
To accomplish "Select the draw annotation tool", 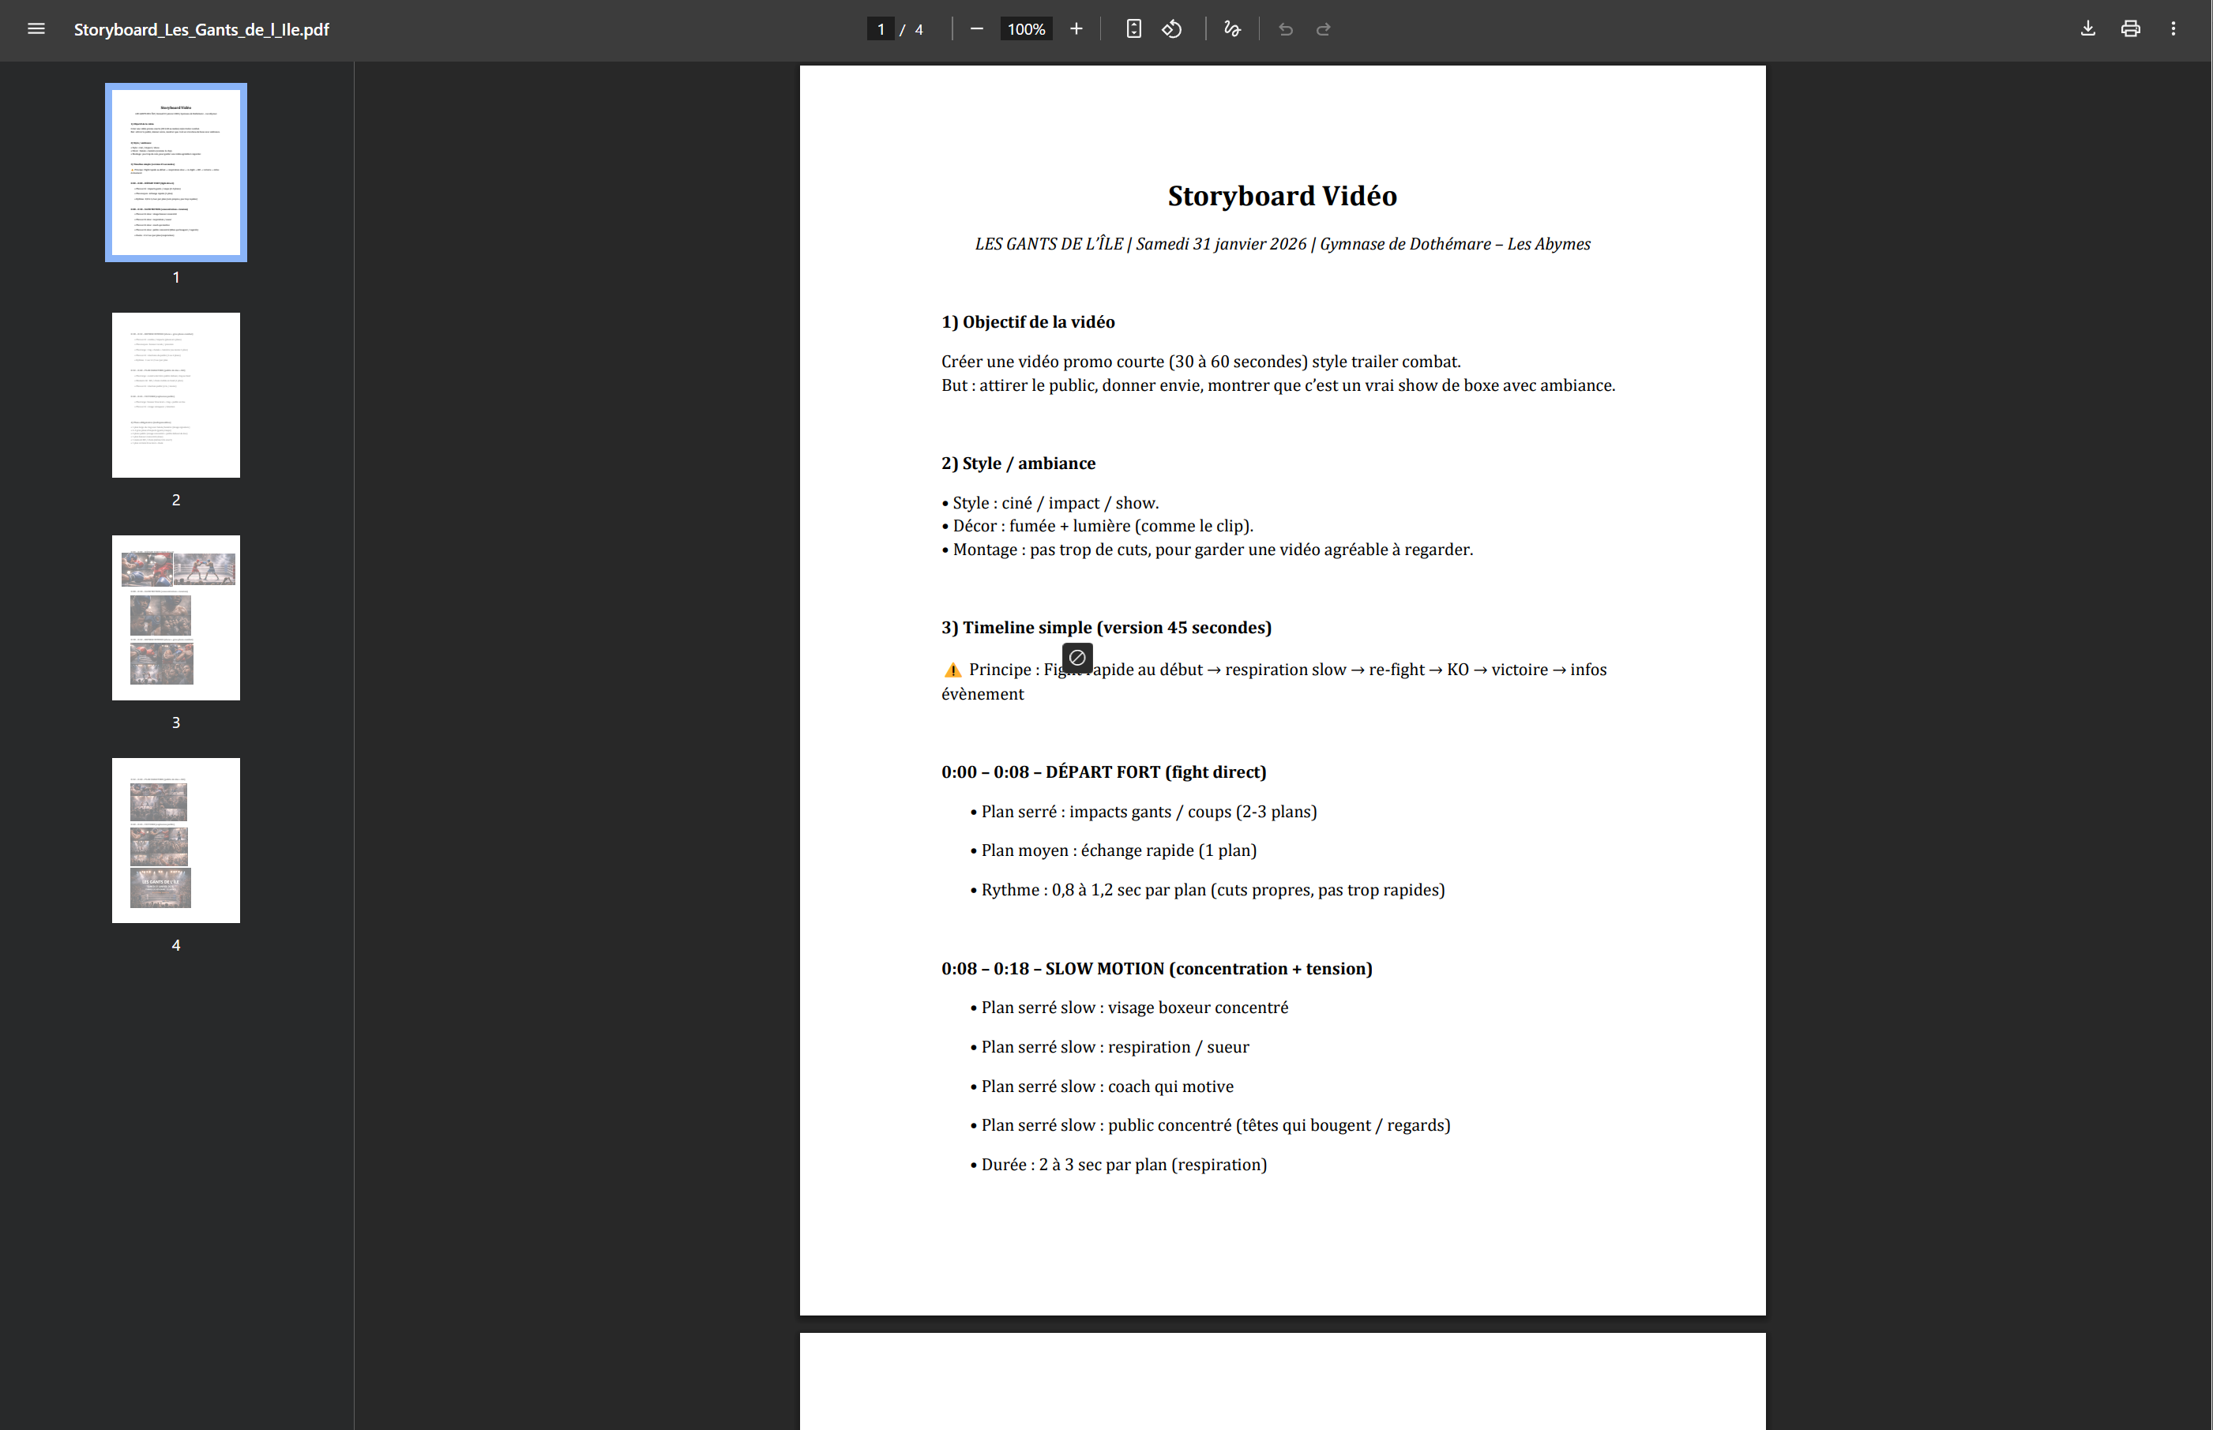I will point(1231,28).
